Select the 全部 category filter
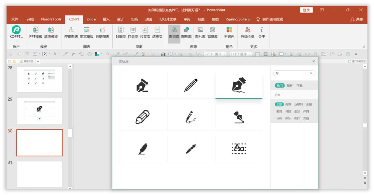Screen dimensions: 374x195 (279, 104)
